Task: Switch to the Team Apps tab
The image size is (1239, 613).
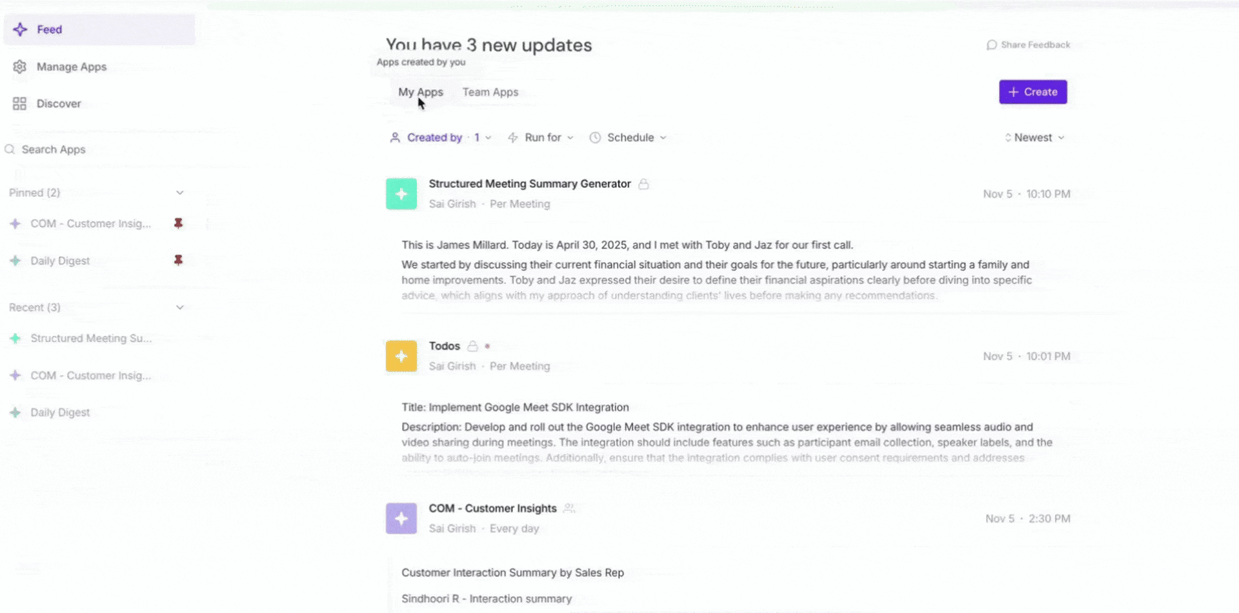Action: [490, 92]
